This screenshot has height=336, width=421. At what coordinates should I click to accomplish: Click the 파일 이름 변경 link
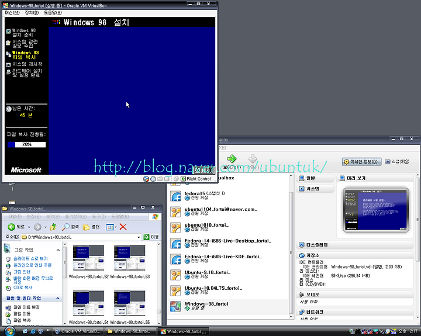[x=26, y=307]
